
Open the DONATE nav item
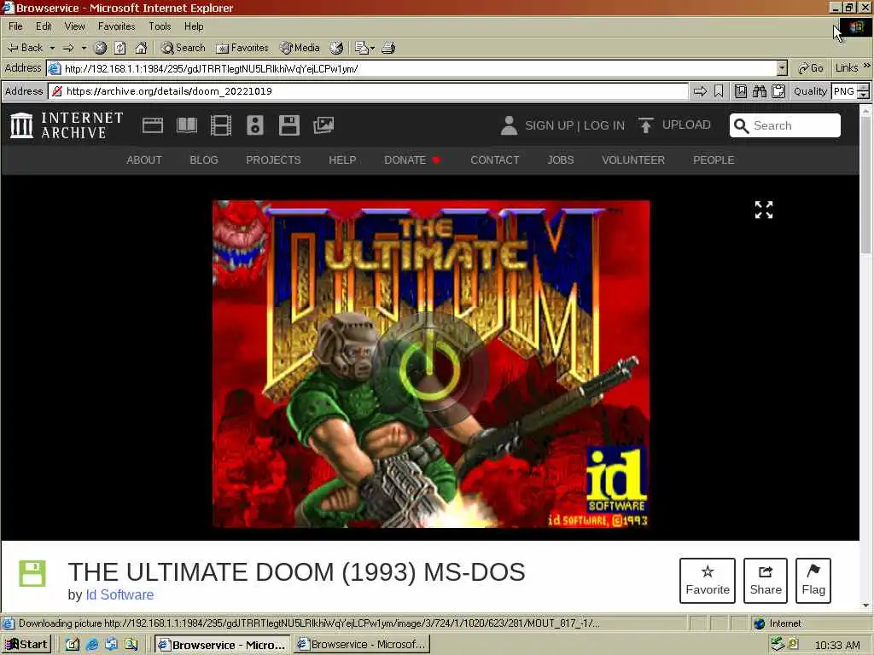click(412, 159)
